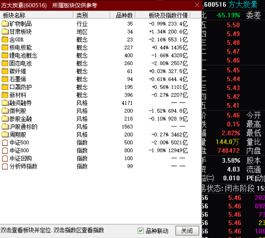Image resolution: width=265 pixels, height=238 pixels.
Task: Click the -2.00% 5021亿 quote cell
Action: point(170,143)
